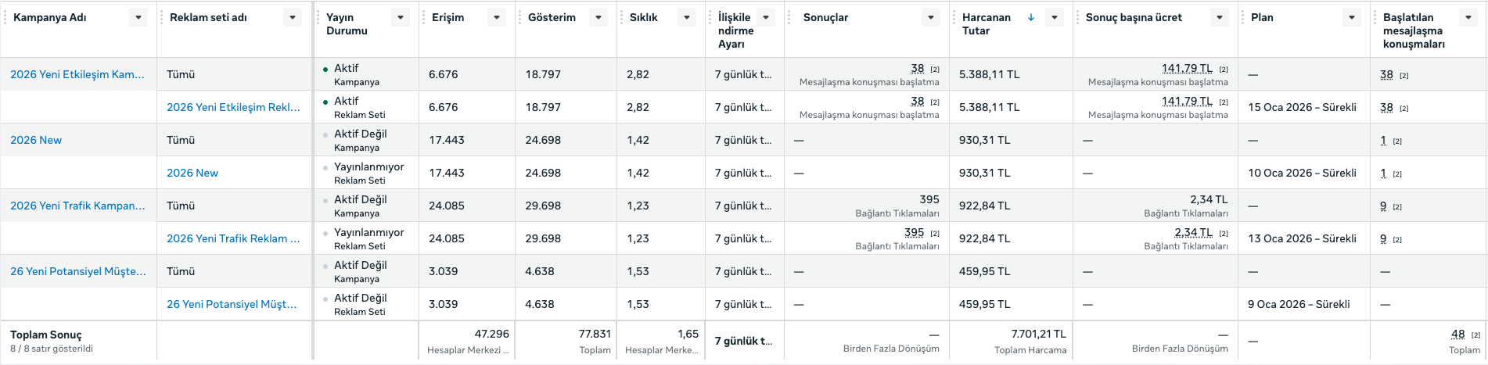Open dropdown arrow for Sıklık column
The height and width of the screenshot is (365, 1488).
coord(687,17)
